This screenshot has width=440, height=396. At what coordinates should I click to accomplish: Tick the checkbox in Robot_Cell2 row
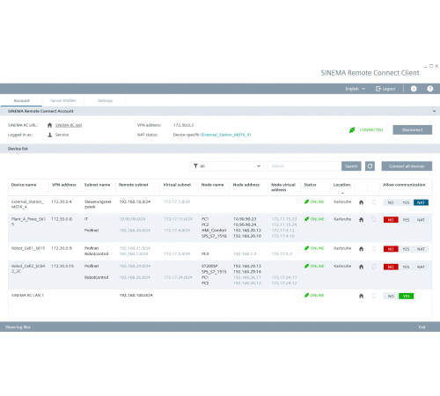tap(374, 267)
